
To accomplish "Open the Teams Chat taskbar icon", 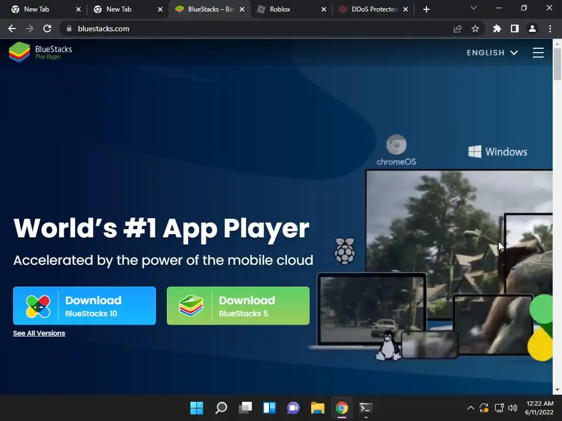I will tap(293, 408).
